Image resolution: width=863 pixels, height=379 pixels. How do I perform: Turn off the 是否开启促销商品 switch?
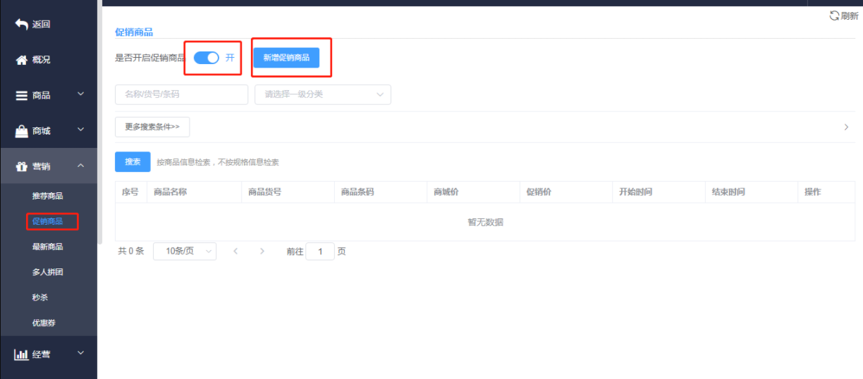click(x=207, y=58)
